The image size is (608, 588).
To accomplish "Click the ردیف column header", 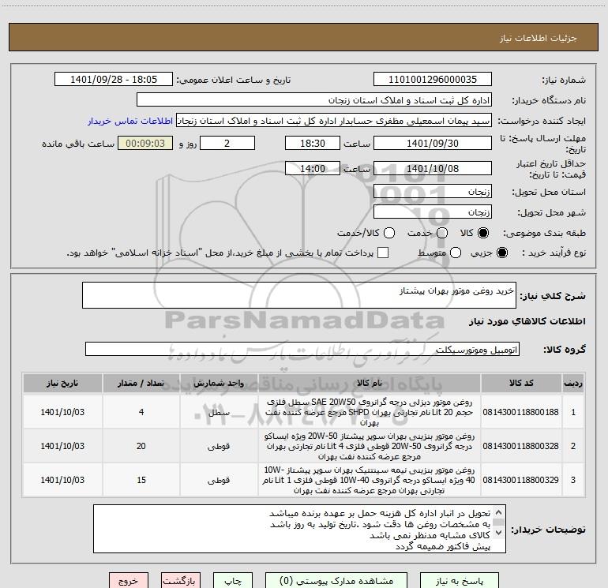I will click(573, 384).
